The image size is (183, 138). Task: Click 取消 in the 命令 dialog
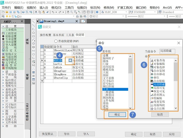point(160,115)
